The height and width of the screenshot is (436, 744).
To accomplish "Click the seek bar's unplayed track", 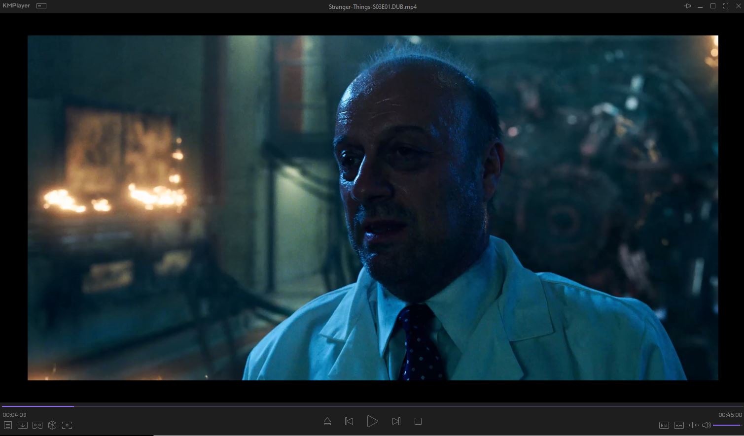I will (x=394, y=406).
